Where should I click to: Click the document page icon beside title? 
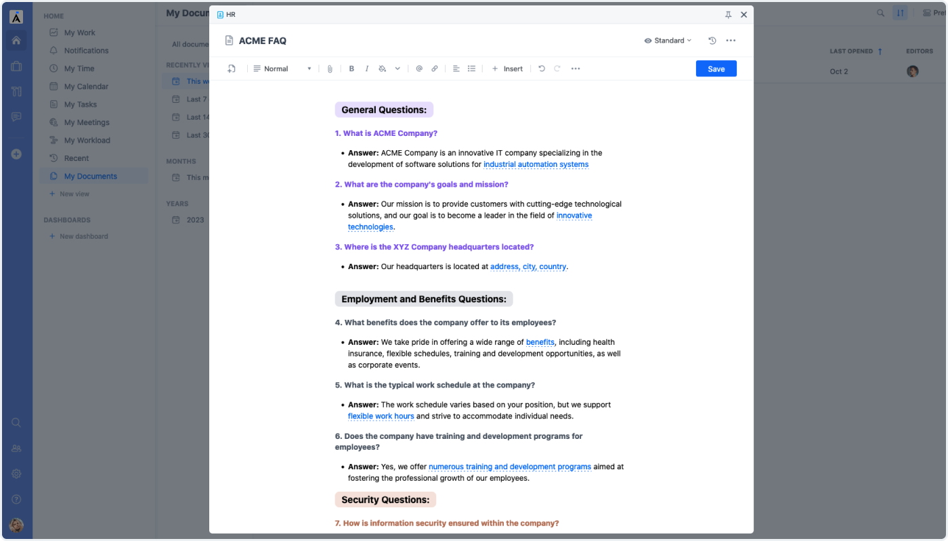230,41
